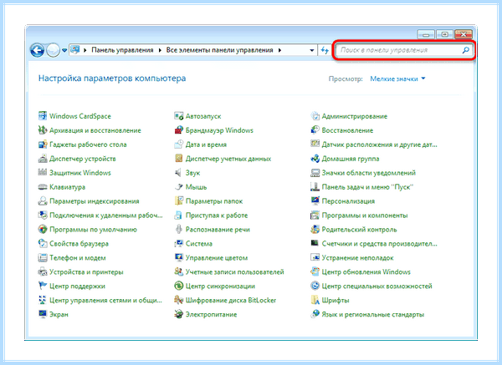Click the Дата и время clock icon
The height and width of the screenshot is (365, 502).
[x=179, y=144]
